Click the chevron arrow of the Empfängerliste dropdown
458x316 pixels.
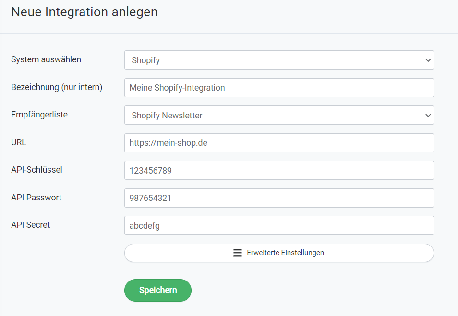tap(428, 116)
